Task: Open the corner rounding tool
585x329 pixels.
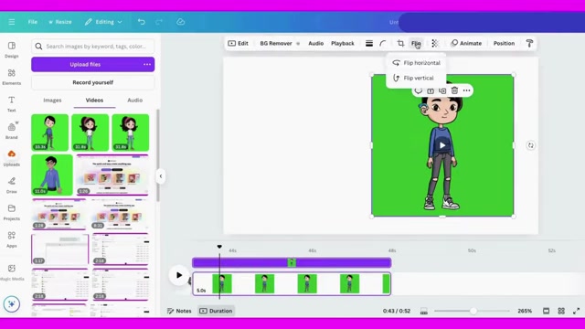Action: 383,43
